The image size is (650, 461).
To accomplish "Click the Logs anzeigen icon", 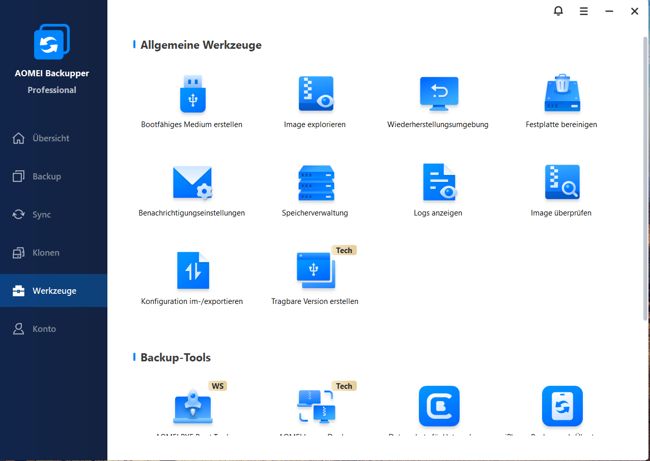I will click(x=439, y=183).
